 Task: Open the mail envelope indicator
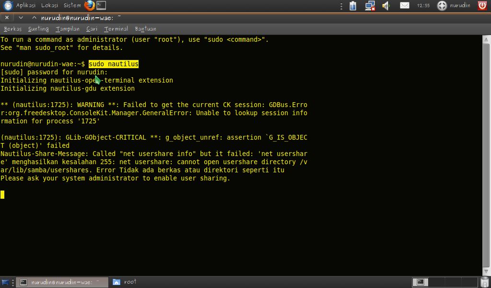(x=405, y=5)
